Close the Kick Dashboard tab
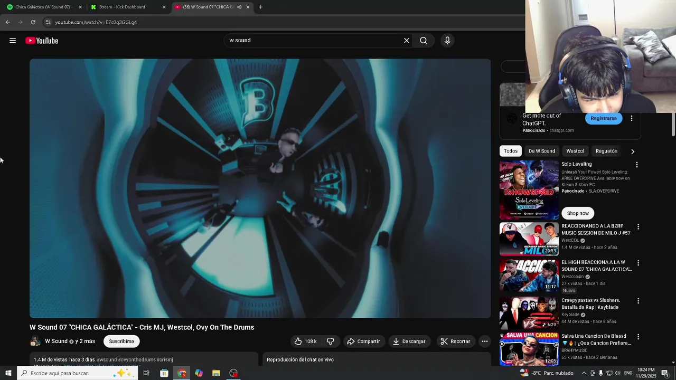Image resolution: width=676 pixels, height=380 pixels. [x=164, y=7]
